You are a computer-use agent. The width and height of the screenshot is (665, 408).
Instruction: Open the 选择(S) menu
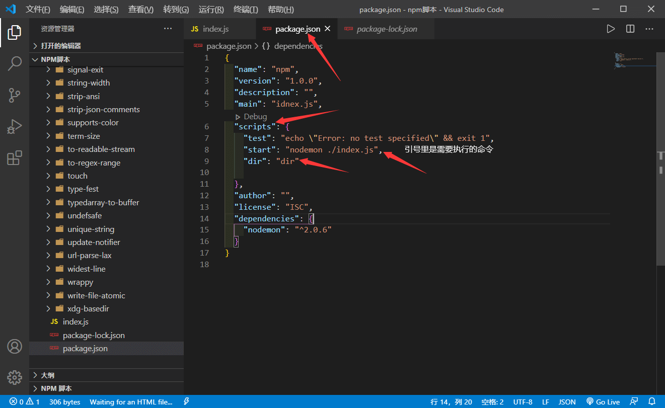[x=106, y=10]
